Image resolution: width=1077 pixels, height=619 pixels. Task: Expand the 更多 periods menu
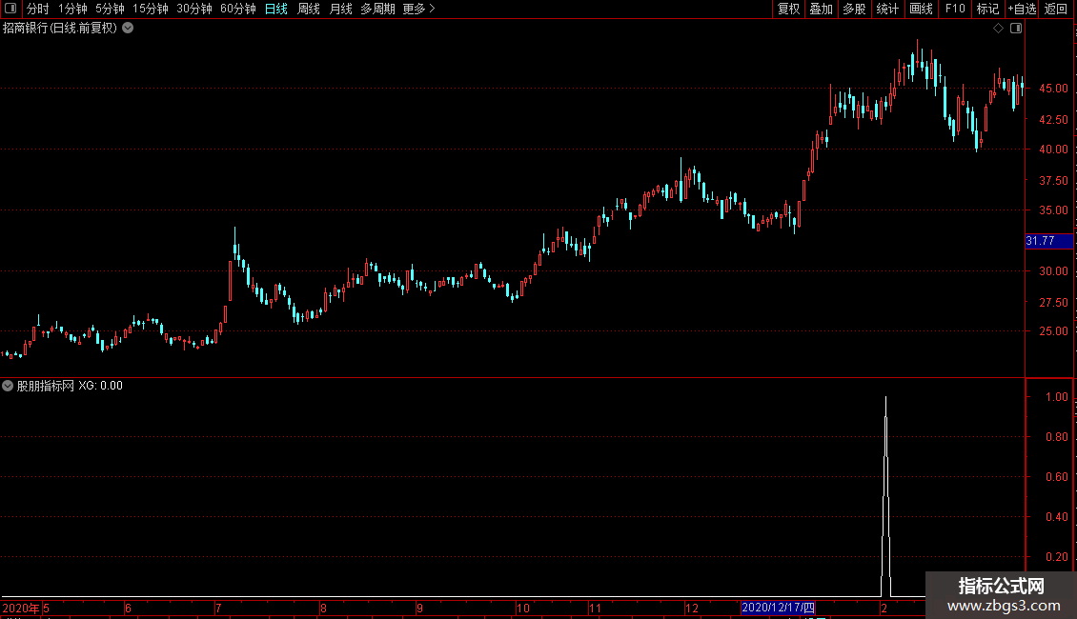point(419,9)
